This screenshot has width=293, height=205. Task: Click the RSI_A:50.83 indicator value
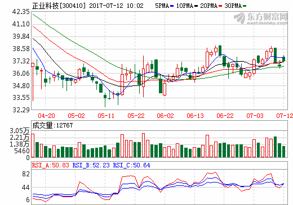coord(51,165)
